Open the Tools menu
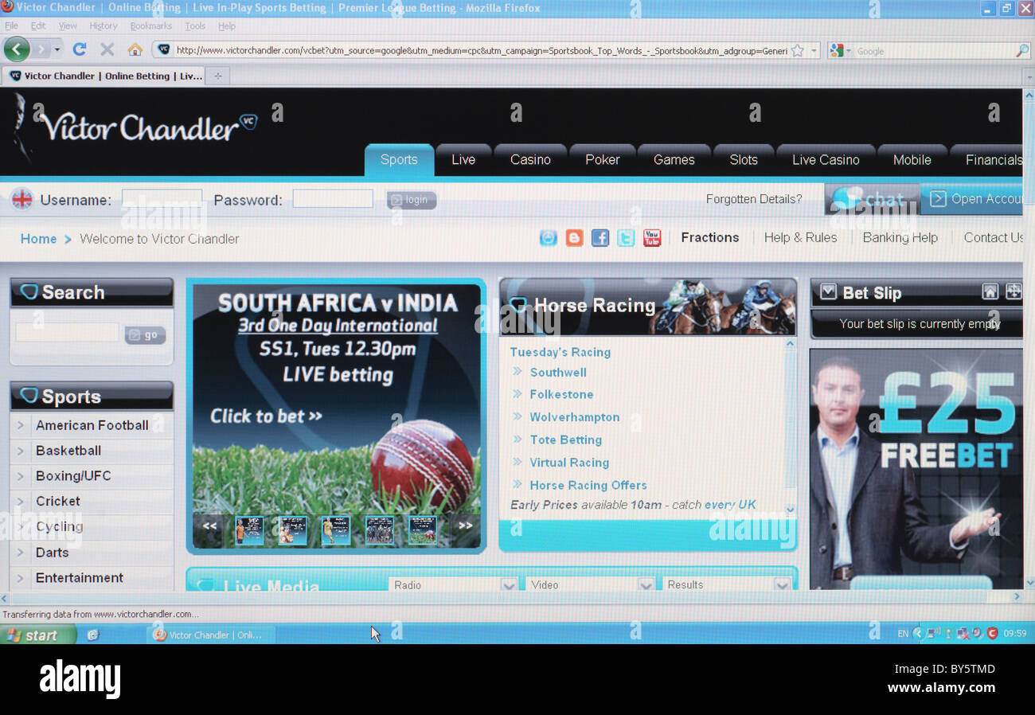The width and height of the screenshot is (1035, 715). [x=195, y=26]
